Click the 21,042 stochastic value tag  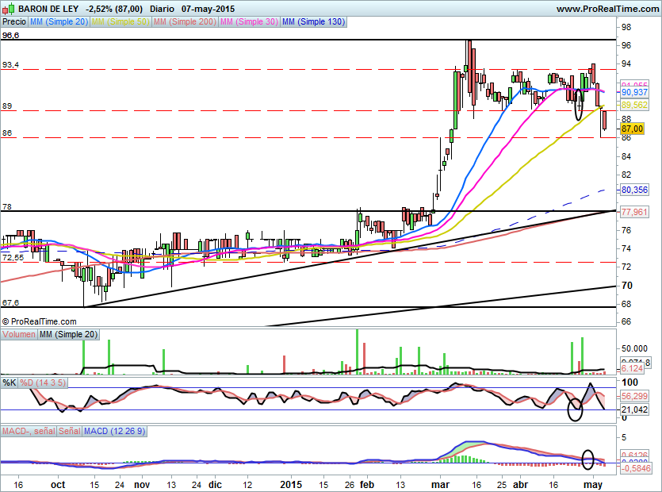[x=634, y=409]
